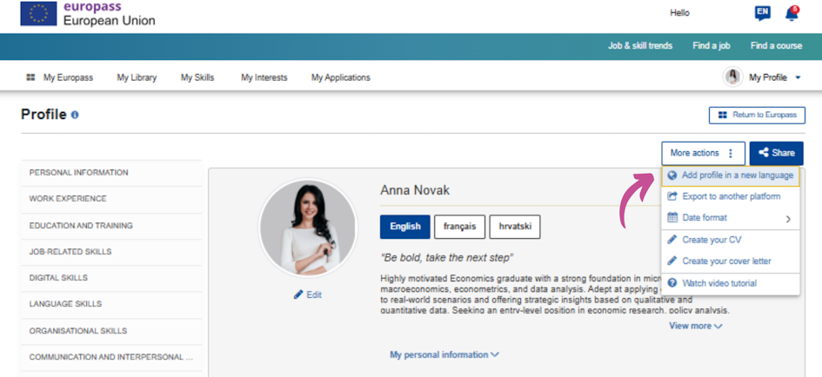Click the Anna Novak name heading
Screen dimensions: 822x377
(415, 190)
